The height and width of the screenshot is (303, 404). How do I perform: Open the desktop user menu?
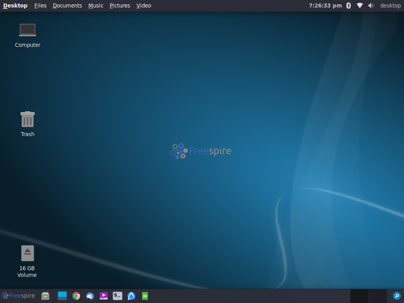click(391, 5)
